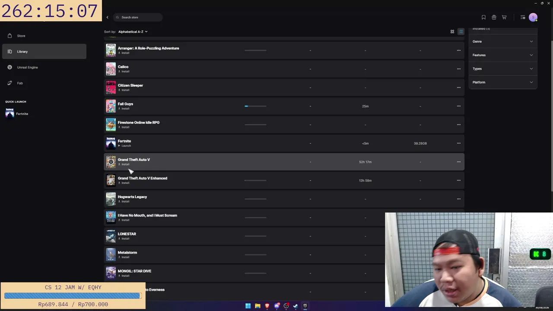Open Steam from the taskbar

296,306
